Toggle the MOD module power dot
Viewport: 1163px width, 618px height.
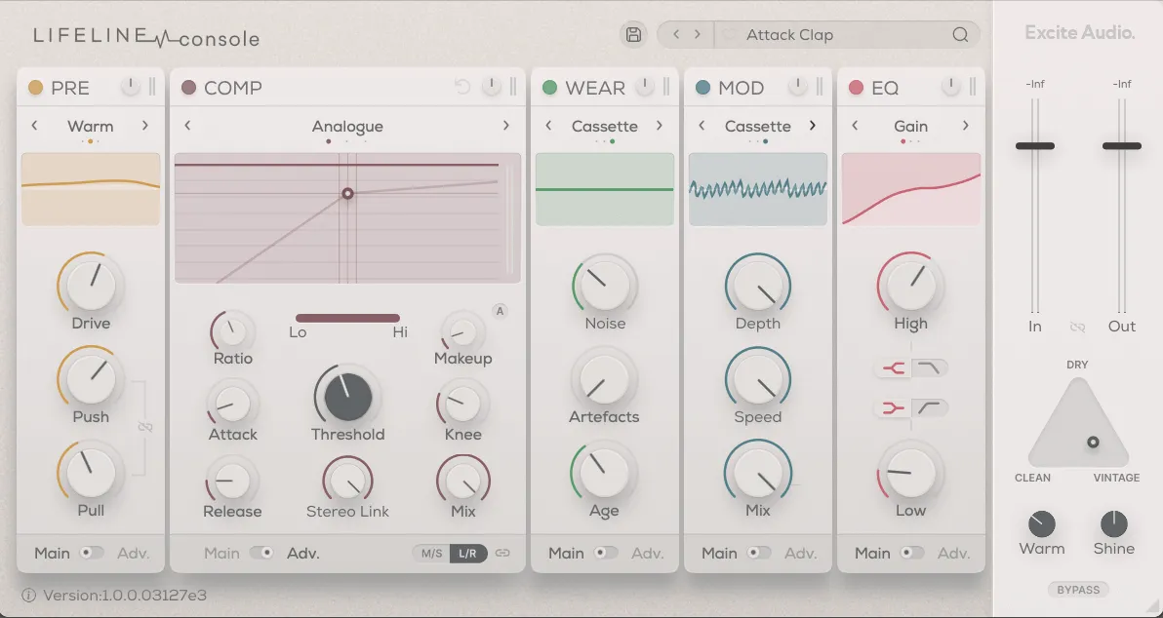click(x=703, y=88)
